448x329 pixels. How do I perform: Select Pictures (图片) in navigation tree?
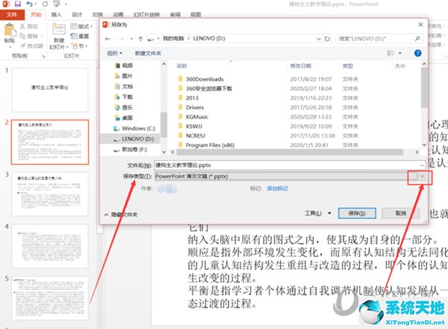[x=124, y=76]
